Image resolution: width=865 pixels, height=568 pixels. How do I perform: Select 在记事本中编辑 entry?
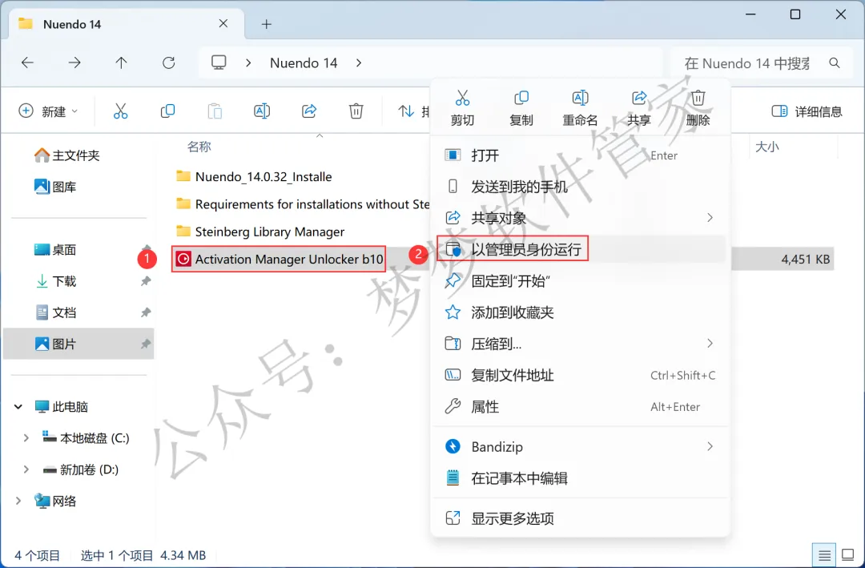tap(581, 478)
